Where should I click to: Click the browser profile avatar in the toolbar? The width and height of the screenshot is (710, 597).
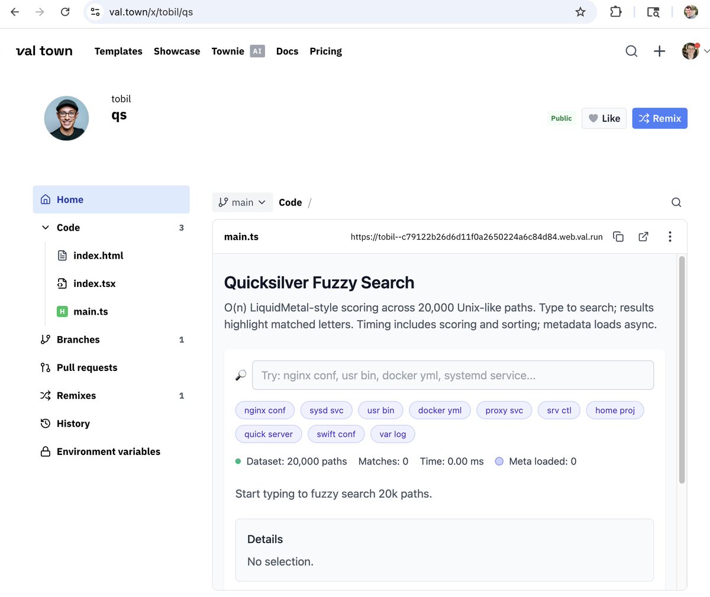(690, 12)
